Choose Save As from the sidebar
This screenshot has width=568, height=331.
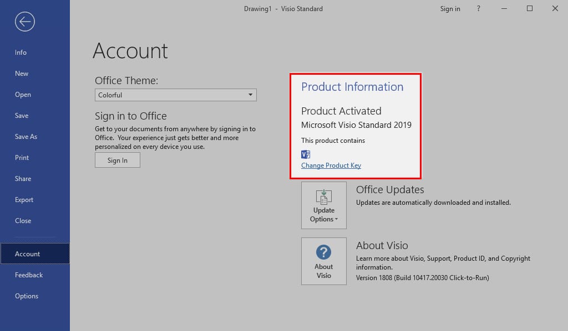click(35, 137)
